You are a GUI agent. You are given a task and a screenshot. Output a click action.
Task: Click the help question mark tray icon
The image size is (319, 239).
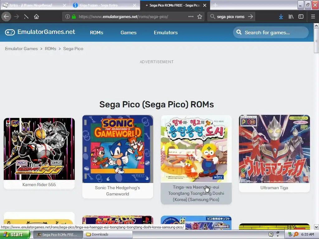271,235
